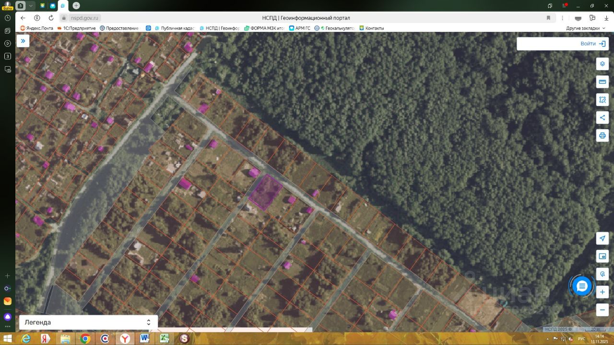Click the Войти login button on the map
The height and width of the screenshot is (345, 614).
(594, 44)
